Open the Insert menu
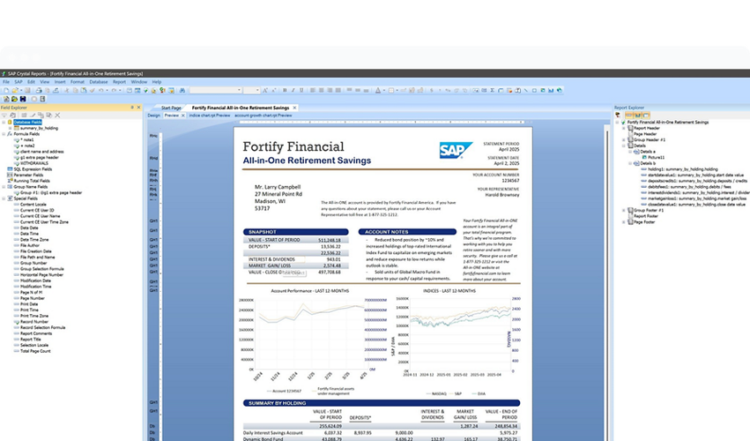 click(x=60, y=82)
